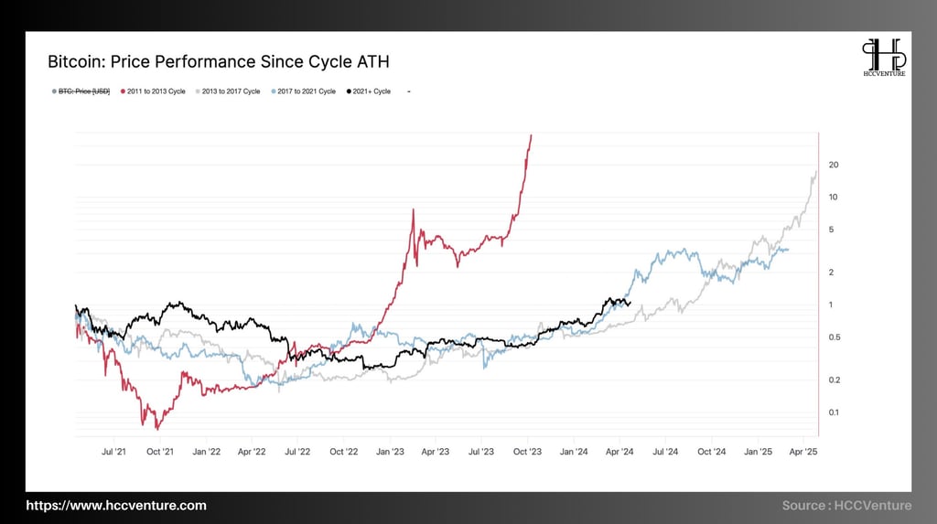Viewport: 937px width, 524px height.
Task: Click the blue 2017 to 2021 legend dot
Action: coord(274,91)
